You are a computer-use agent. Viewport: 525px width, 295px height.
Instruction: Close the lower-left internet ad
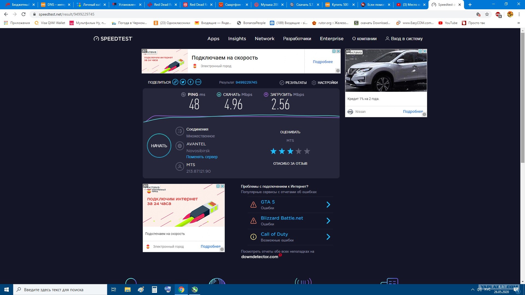click(222, 186)
